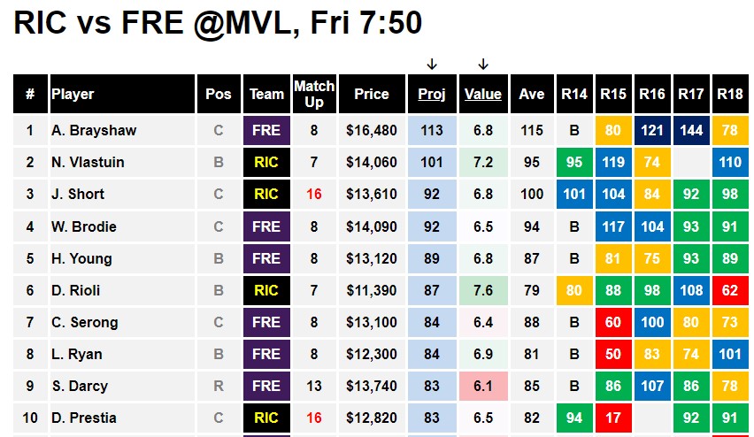Image resolution: width=754 pixels, height=437 pixels.
Task: Sort table by Proj header link
Action: (x=432, y=94)
